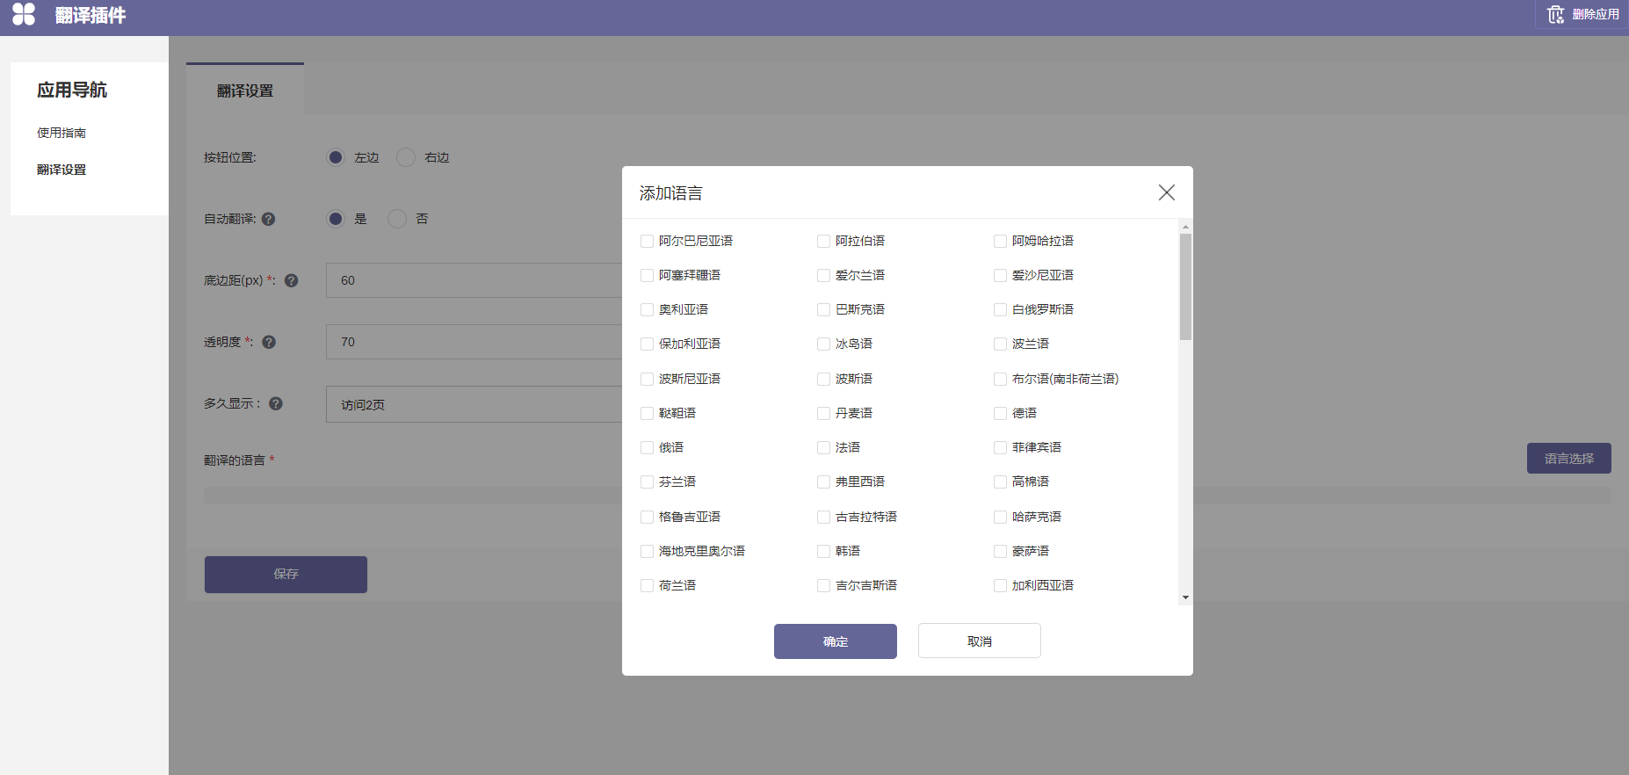This screenshot has width=1629, height=775.
Task: Click help icon next to 透明度
Action: click(269, 342)
